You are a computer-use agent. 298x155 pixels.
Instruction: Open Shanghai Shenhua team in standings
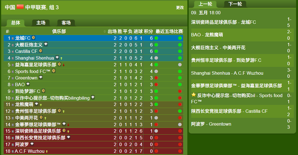(x=34, y=58)
